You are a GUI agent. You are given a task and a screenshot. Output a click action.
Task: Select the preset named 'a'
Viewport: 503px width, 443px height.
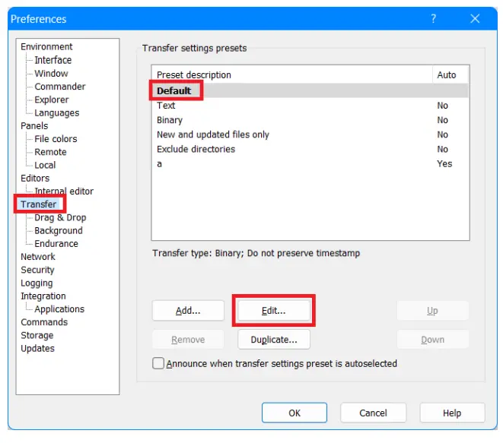(310, 164)
